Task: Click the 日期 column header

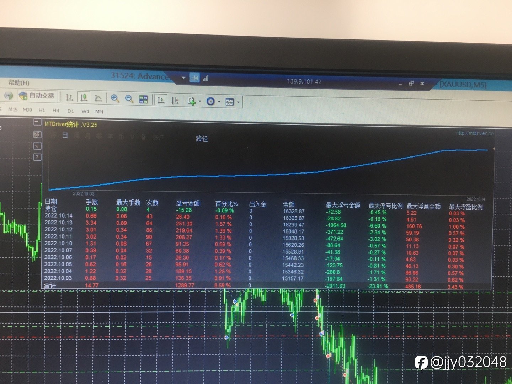Action: 51,202
